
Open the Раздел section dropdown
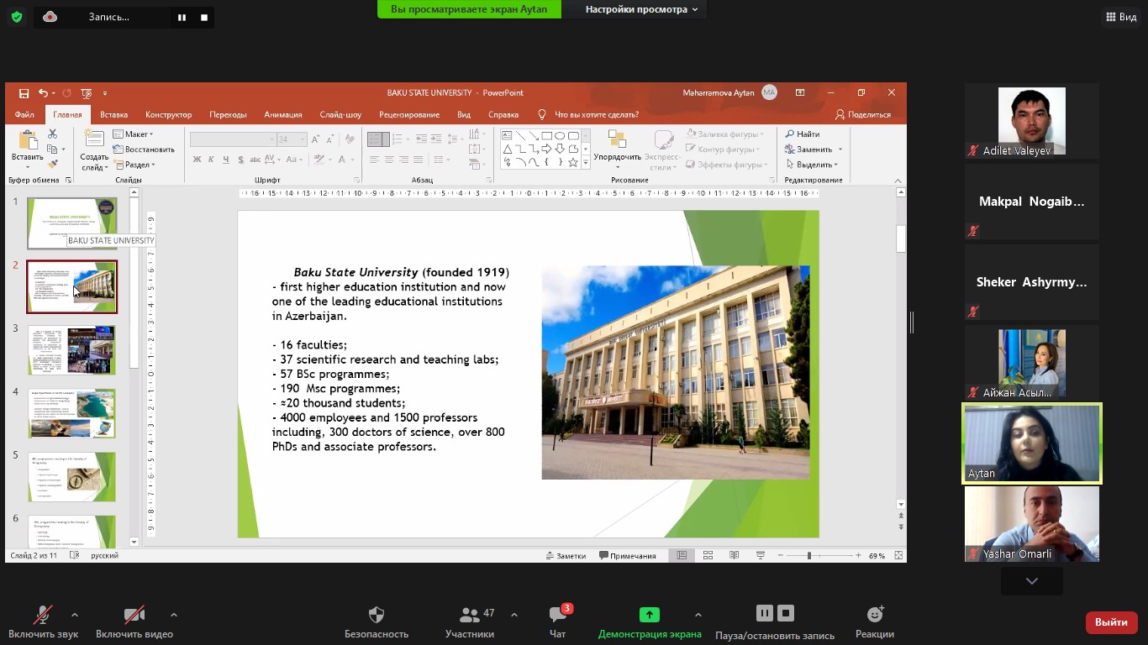pyautogui.click(x=134, y=165)
